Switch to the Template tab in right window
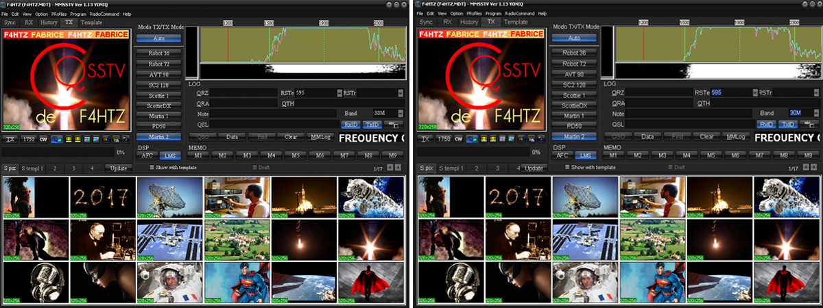Viewport: 823px width, 308px height. point(515,22)
